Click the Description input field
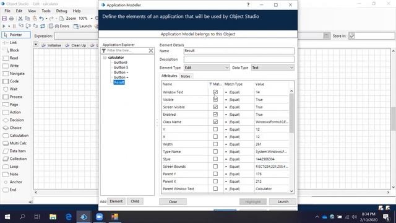The image size is (396, 223). 239,59
